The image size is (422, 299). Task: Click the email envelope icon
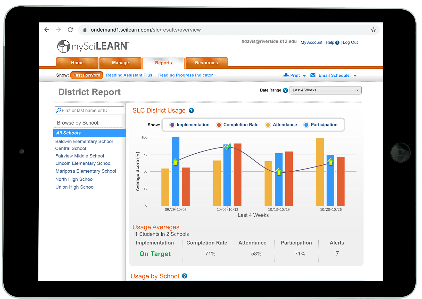pos(313,75)
